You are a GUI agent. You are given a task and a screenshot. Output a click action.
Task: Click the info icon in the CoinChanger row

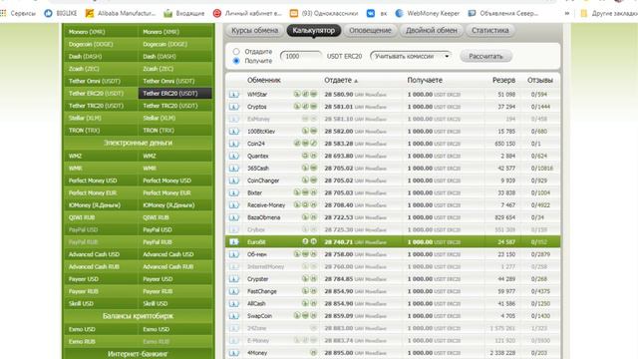(x=234, y=180)
